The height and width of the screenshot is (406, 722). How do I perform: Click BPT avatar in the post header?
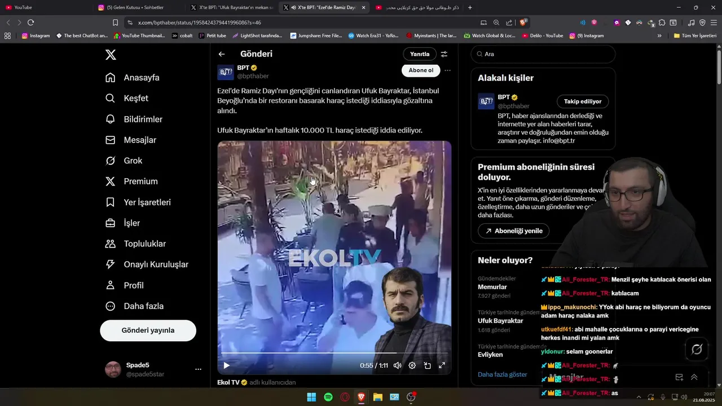pyautogui.click(x=226, y=72)
